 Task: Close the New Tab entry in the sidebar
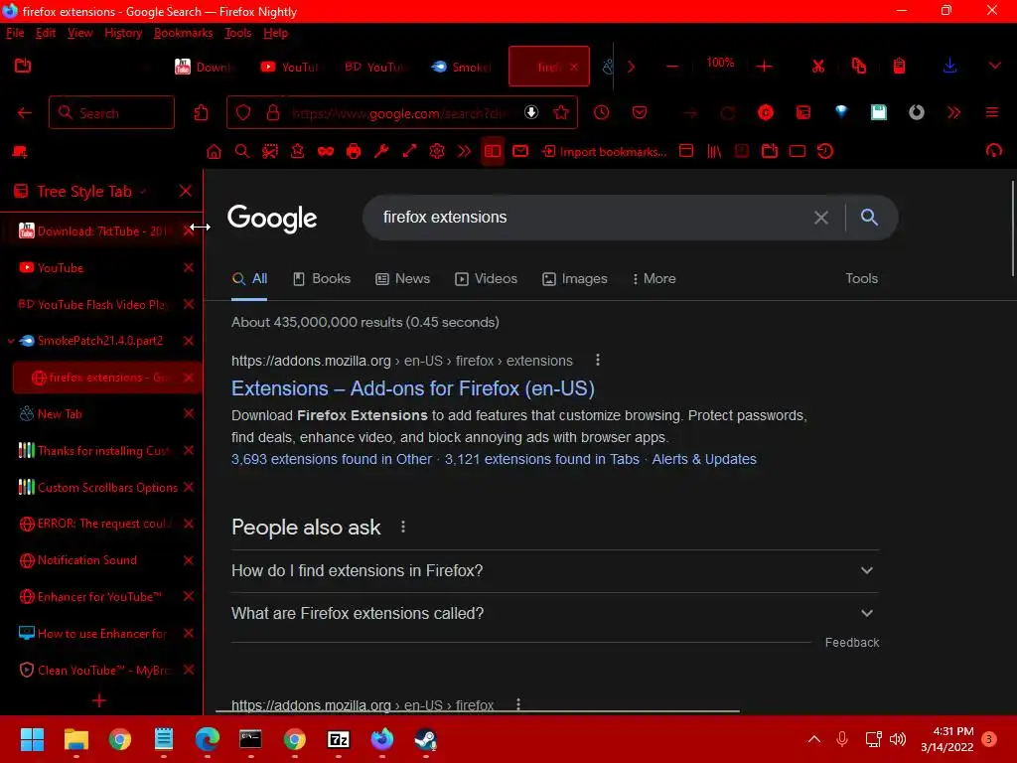189,414
